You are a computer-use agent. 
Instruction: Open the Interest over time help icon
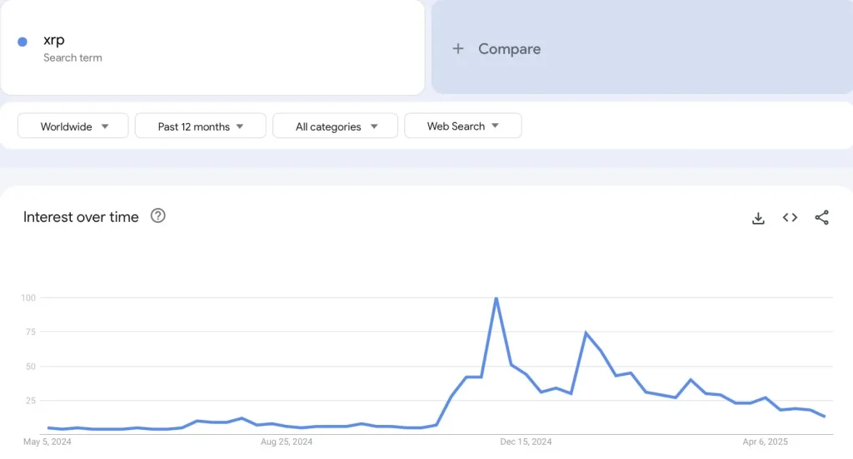158,216
